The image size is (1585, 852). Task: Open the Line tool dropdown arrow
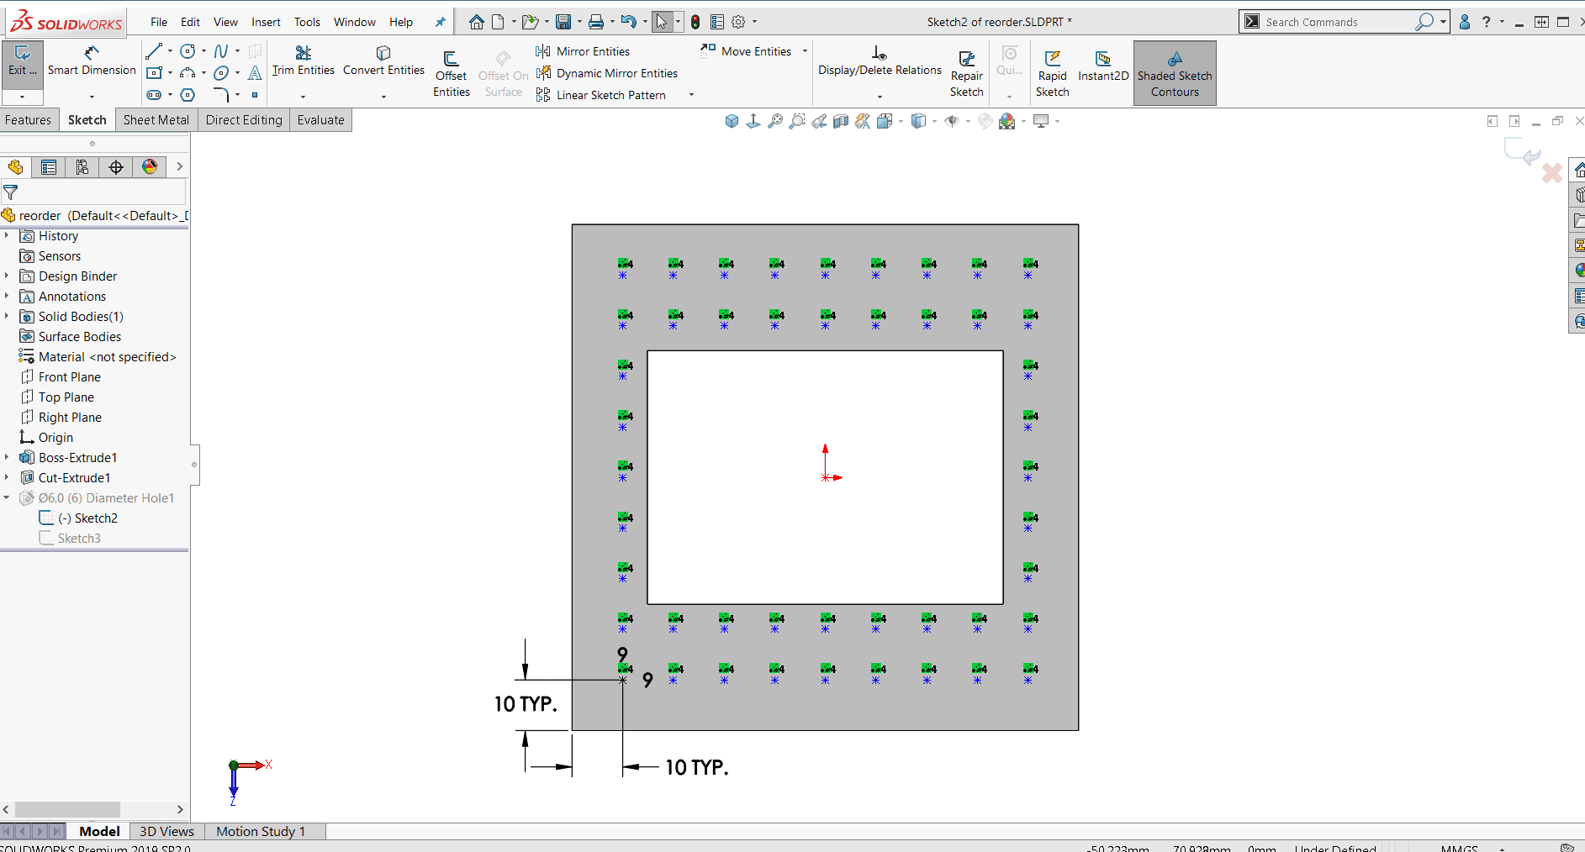pos(170,51)
